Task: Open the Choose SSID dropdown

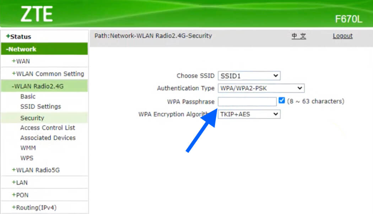Action: (x=249, y=76)
